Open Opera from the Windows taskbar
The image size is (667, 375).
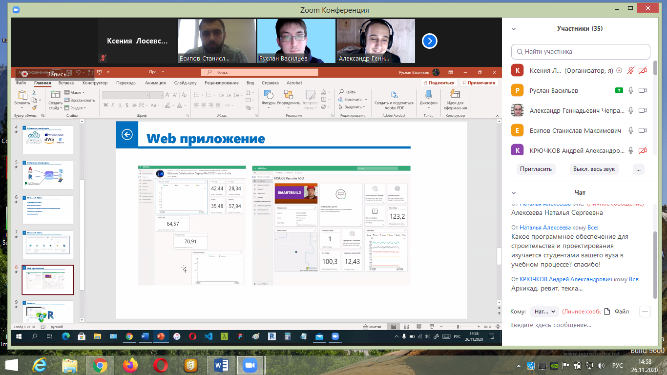tap(160, 365)
